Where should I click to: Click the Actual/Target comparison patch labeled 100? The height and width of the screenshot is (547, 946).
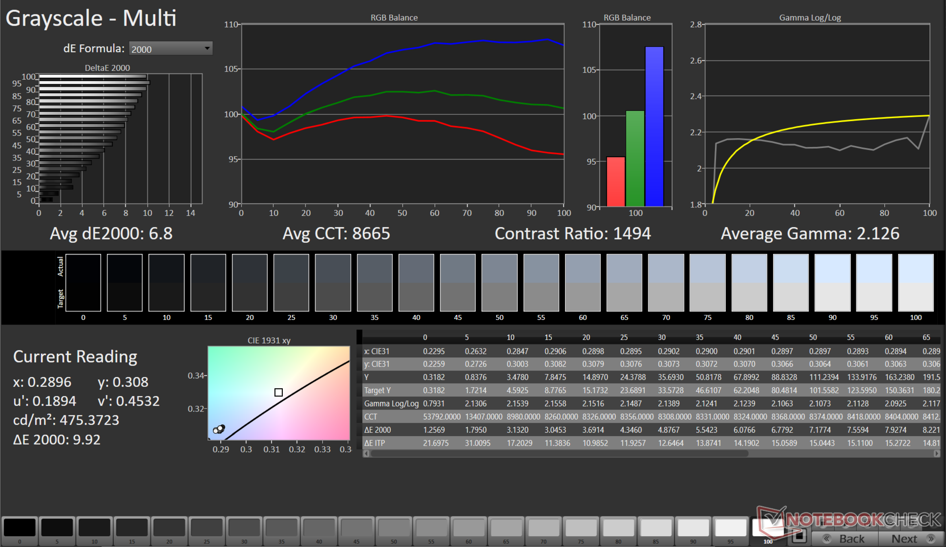point(916,282)
